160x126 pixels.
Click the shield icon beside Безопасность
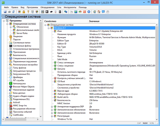coord(11,55)
